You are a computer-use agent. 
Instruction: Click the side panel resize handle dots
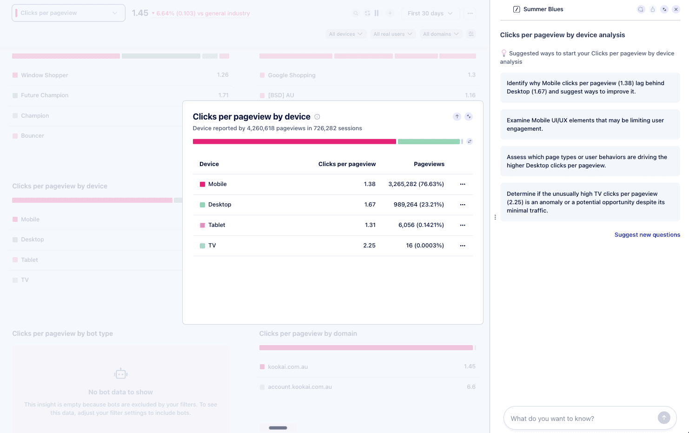495,217
